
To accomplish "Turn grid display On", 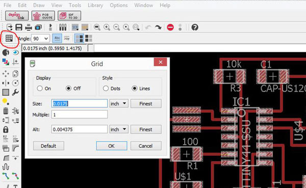I will 40,88.
